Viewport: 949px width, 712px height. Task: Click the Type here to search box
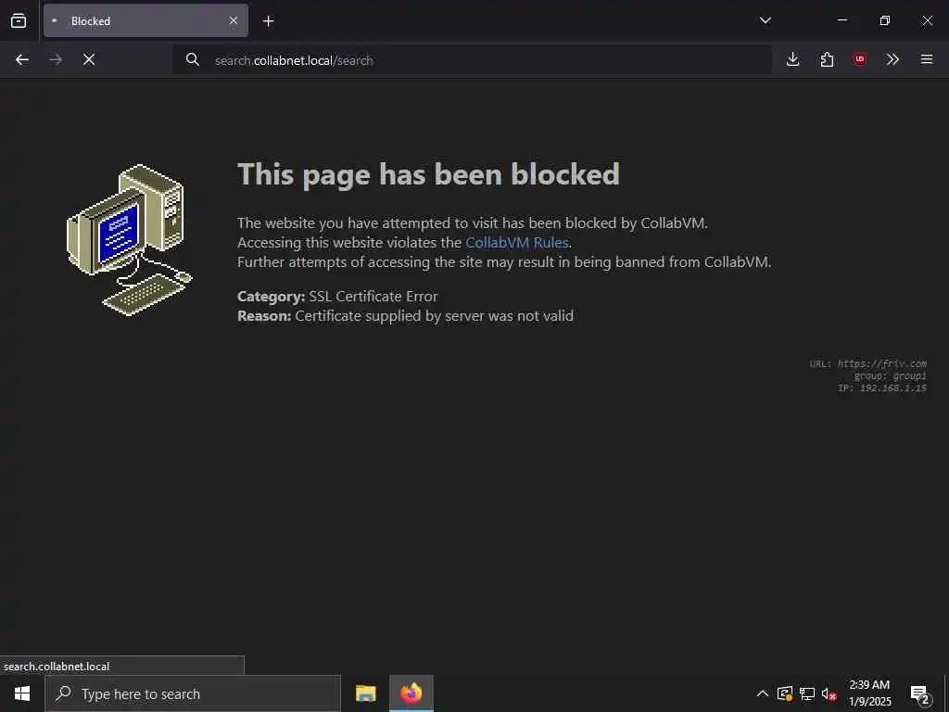point(193,693)
